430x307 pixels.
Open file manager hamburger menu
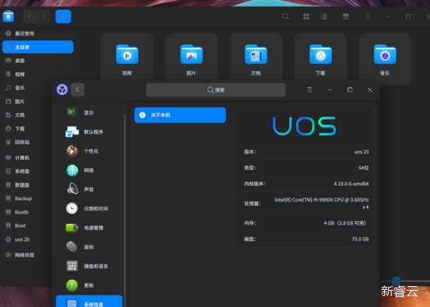click(368, 16)
